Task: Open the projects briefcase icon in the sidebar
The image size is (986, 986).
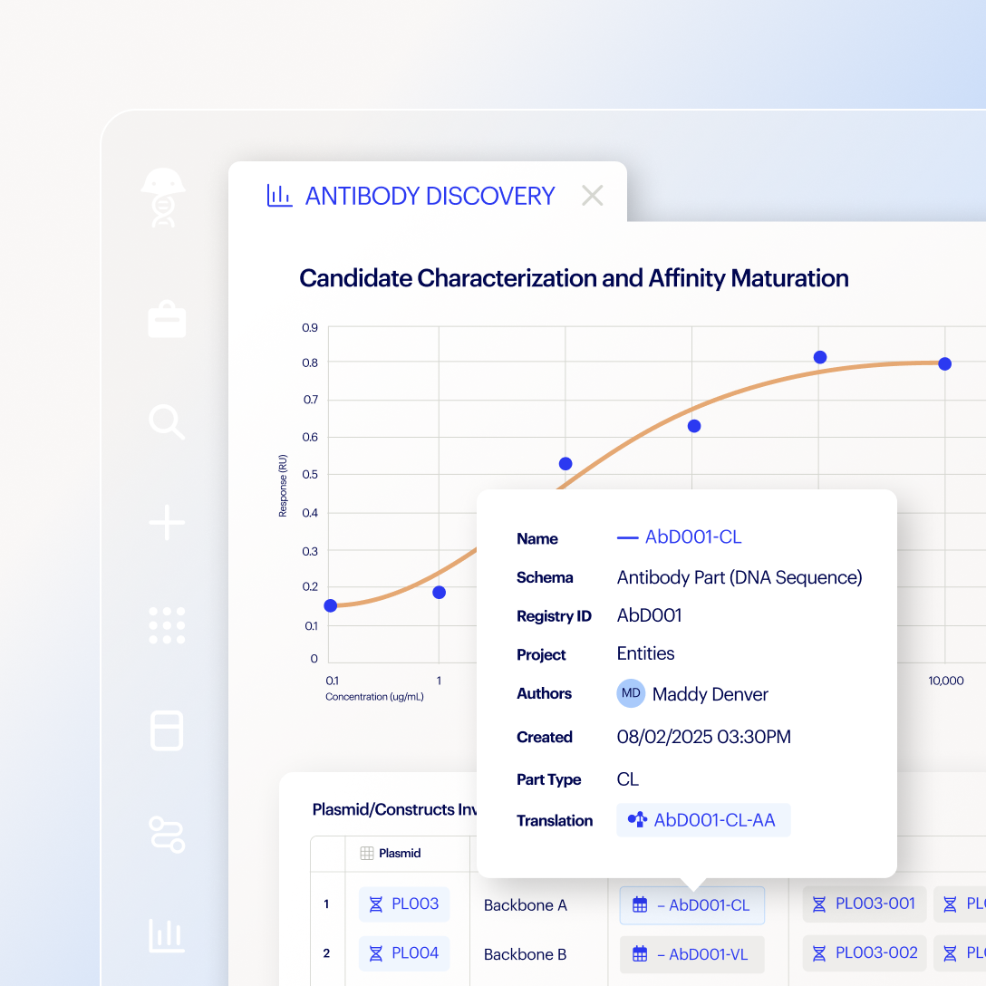Action: coord(166,318)
